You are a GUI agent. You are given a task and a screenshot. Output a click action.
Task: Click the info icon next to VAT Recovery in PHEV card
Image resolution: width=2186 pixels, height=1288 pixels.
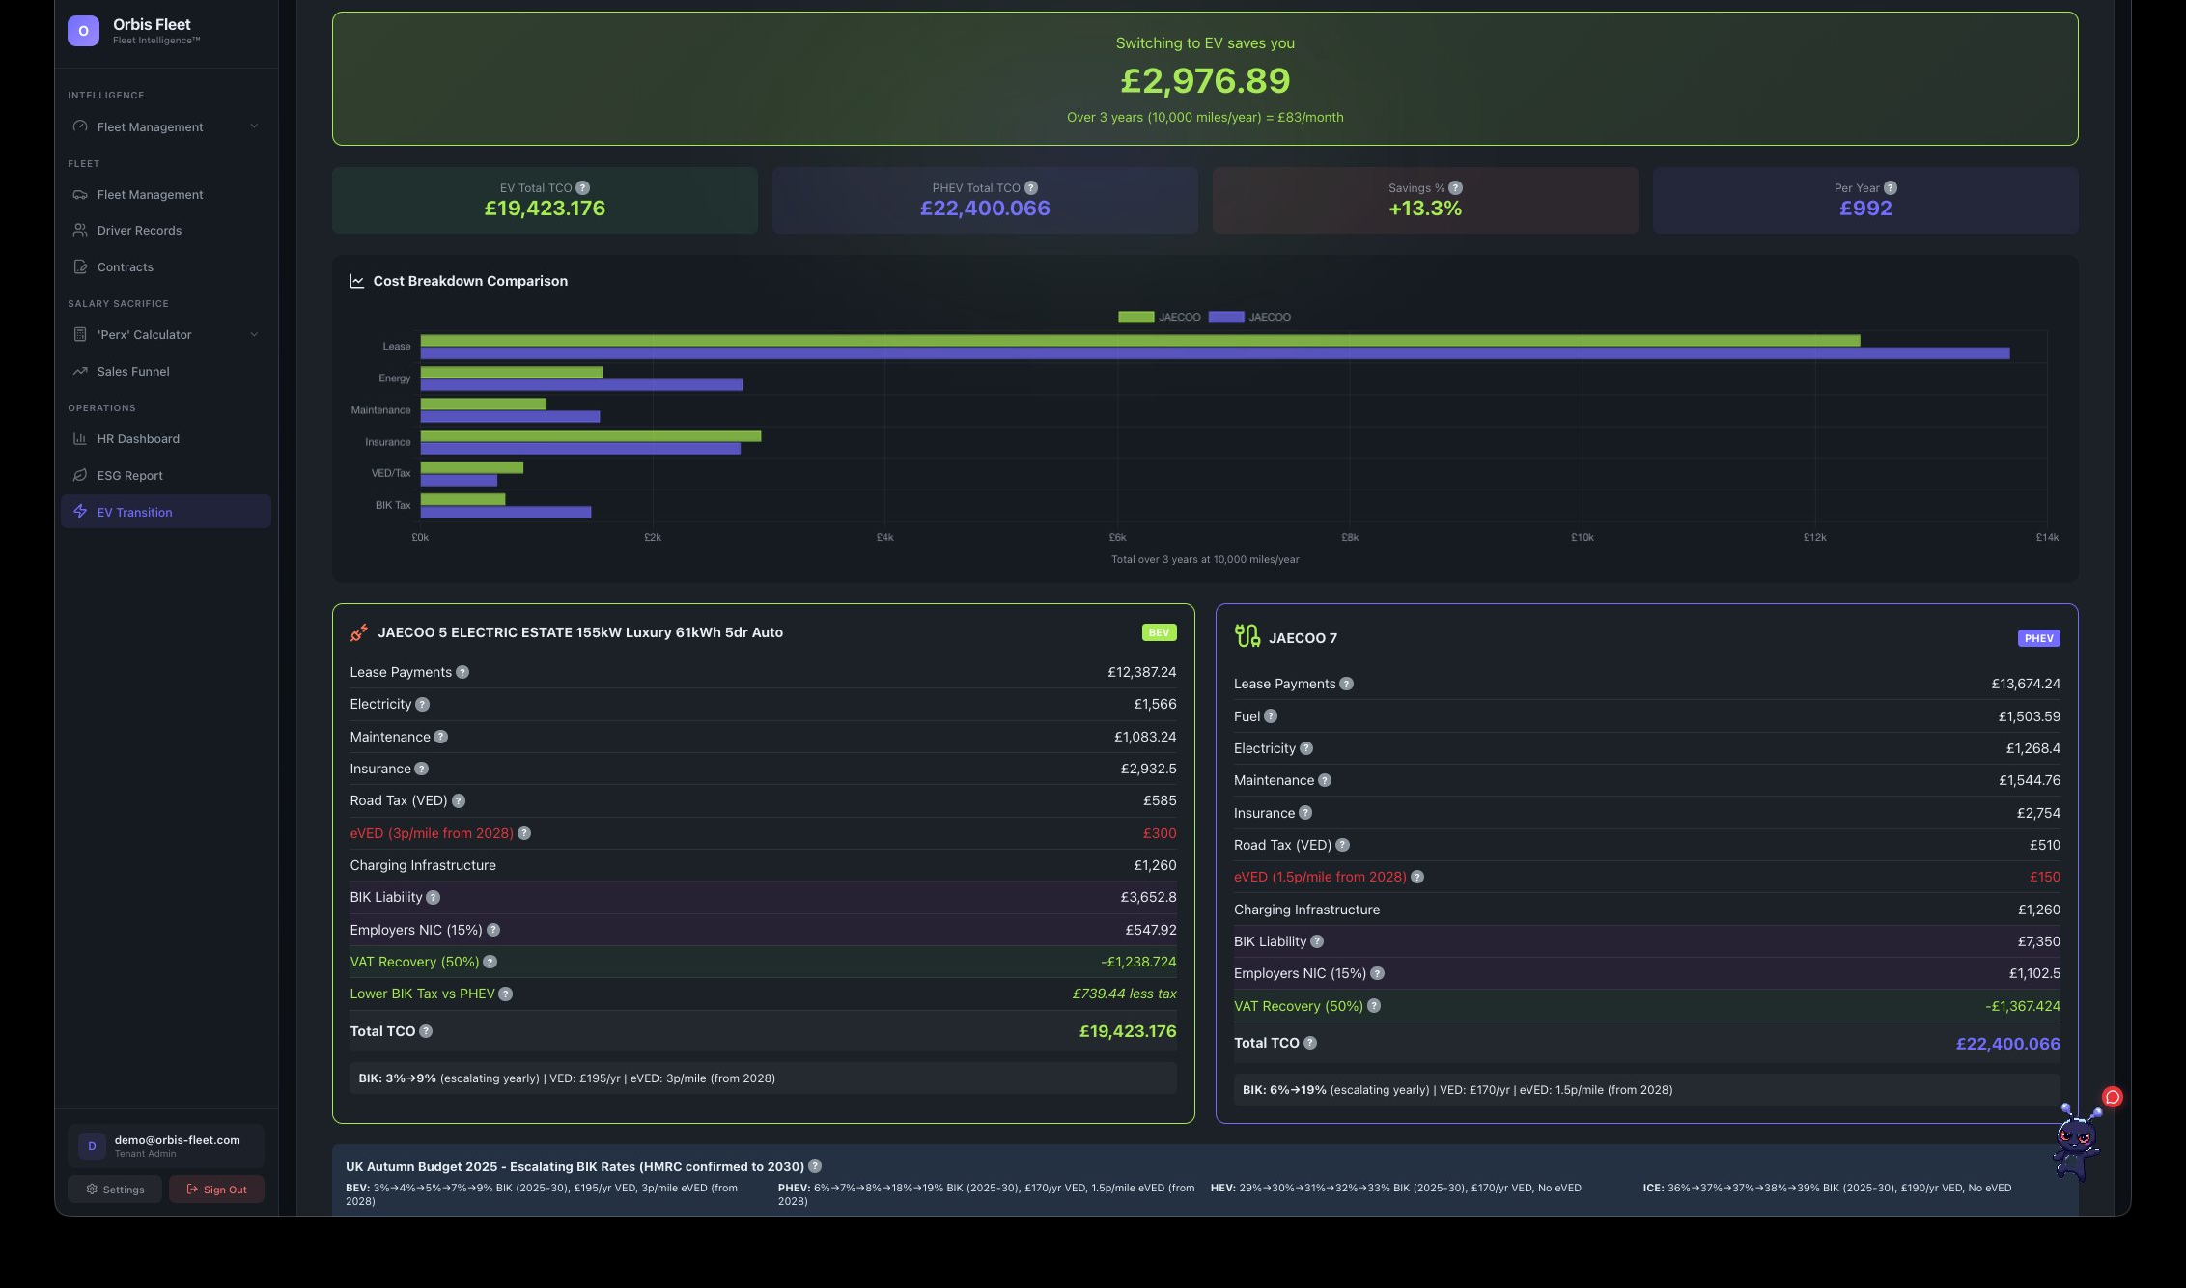[1374, 1006]
